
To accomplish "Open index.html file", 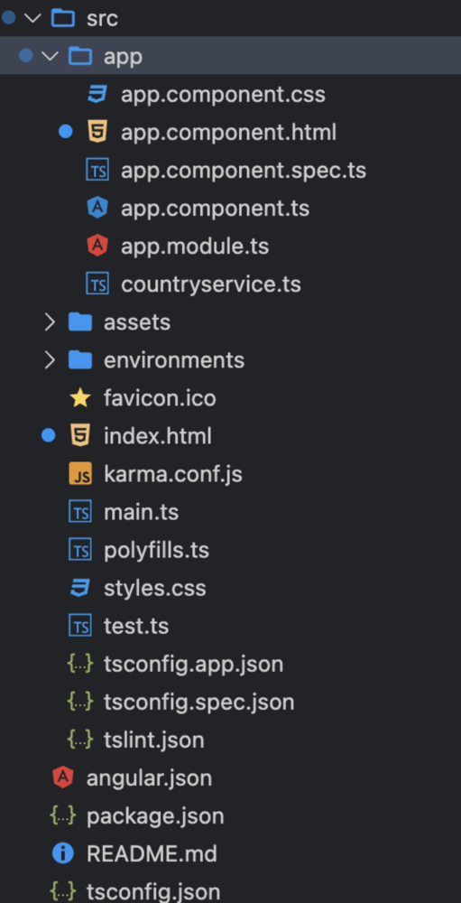I will tap(158, 436).
